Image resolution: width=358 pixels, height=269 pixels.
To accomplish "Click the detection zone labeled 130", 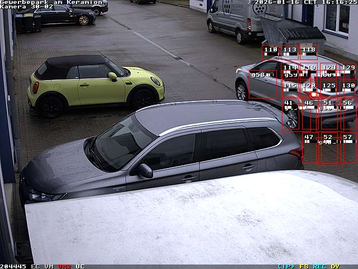I will click(347, 89).
